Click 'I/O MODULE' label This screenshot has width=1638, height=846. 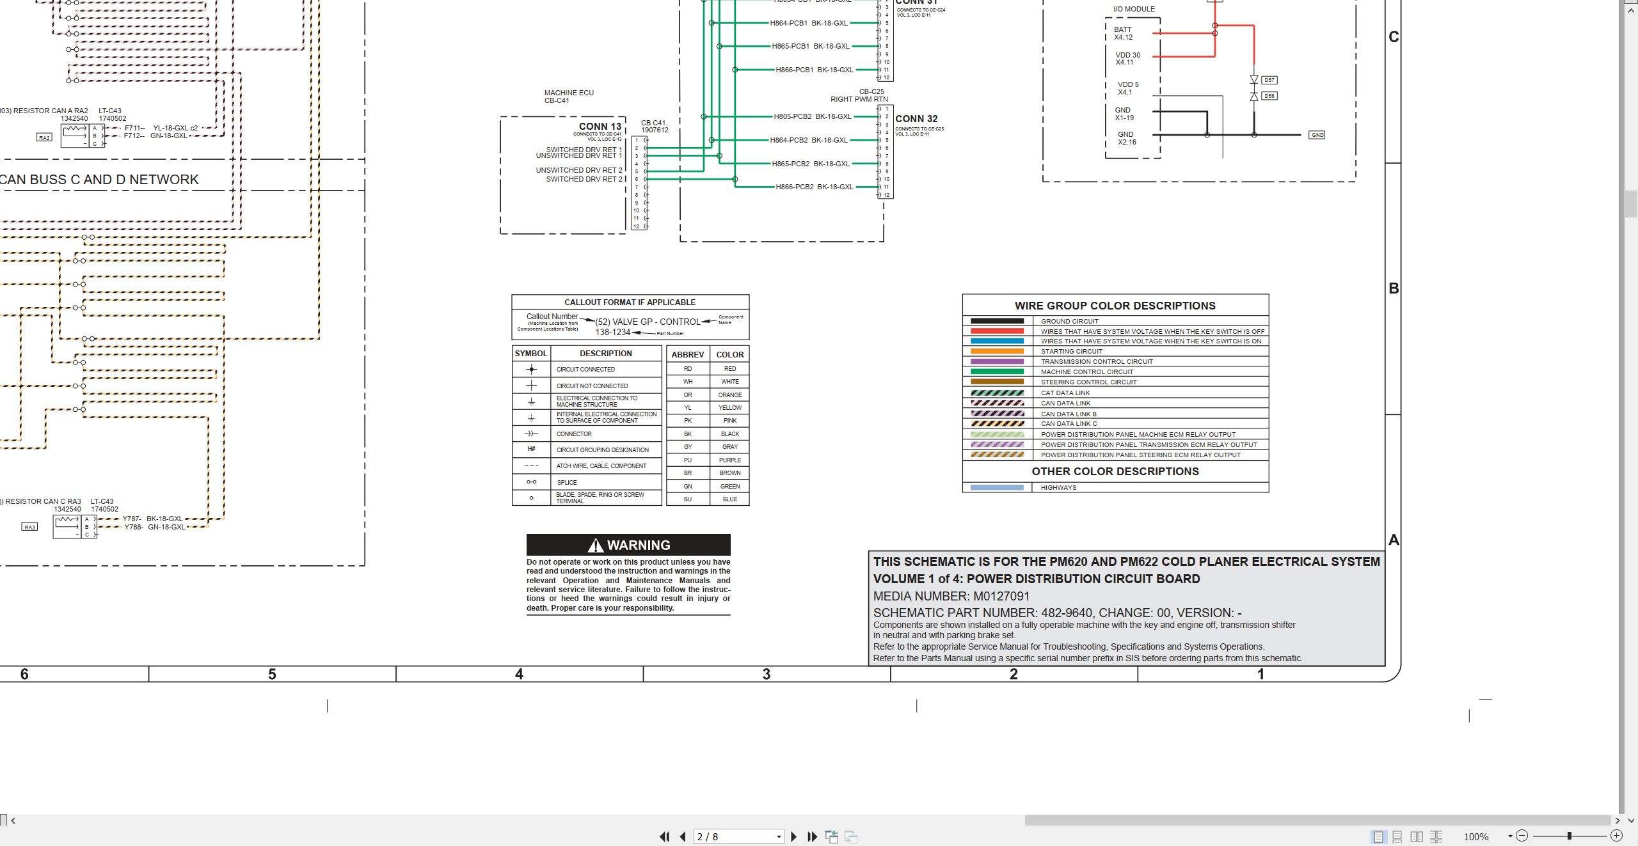coord(1134,9)
